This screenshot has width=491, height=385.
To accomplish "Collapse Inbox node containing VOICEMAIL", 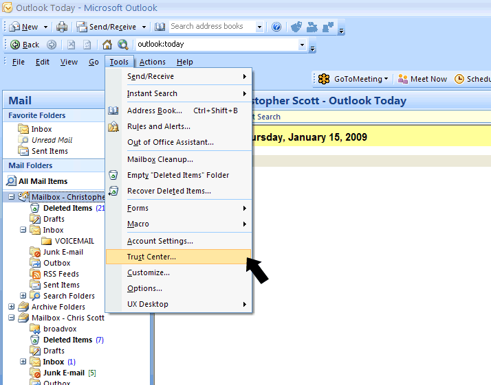I will [23, 230].
